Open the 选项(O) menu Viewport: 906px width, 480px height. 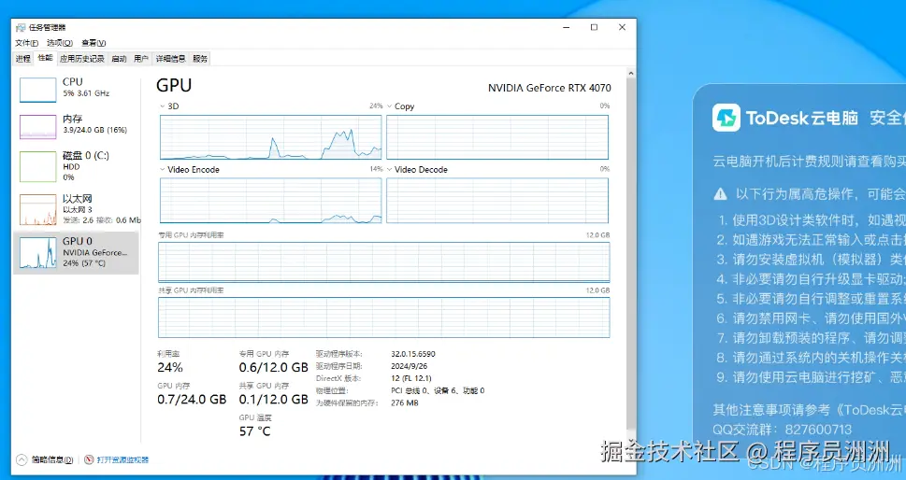[60, 43]
